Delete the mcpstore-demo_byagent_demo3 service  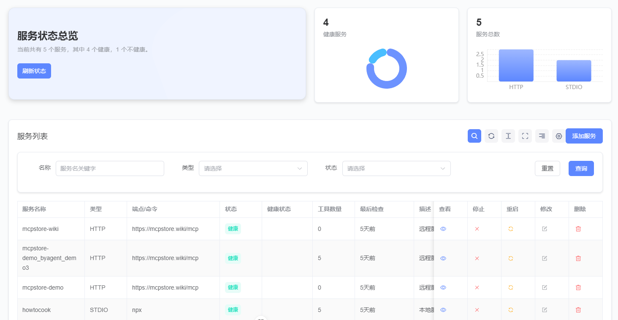(x=578, y=258)
